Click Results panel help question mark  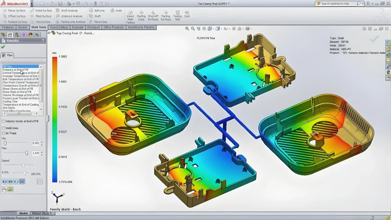(x=43, y=40)
